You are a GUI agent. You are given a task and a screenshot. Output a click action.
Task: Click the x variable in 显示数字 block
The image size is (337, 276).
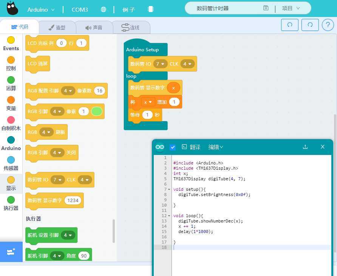click(173, 88)
